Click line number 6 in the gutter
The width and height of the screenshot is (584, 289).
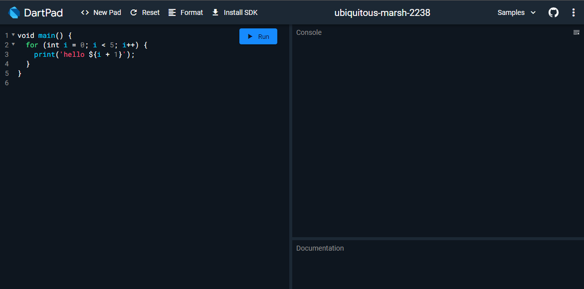6,83
